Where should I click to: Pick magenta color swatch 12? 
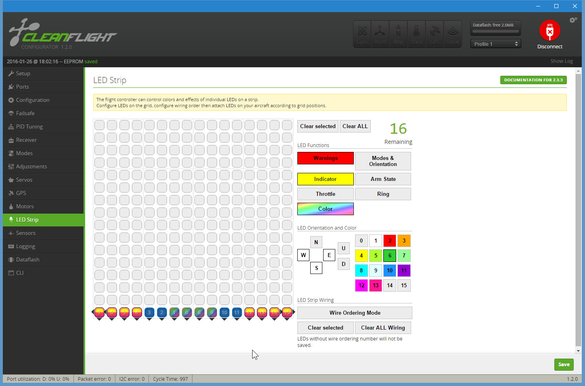(361, 285)
